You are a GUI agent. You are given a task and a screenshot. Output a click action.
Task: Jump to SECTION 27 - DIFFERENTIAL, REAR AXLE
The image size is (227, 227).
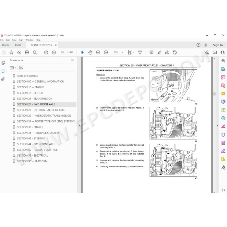[41, 110]
